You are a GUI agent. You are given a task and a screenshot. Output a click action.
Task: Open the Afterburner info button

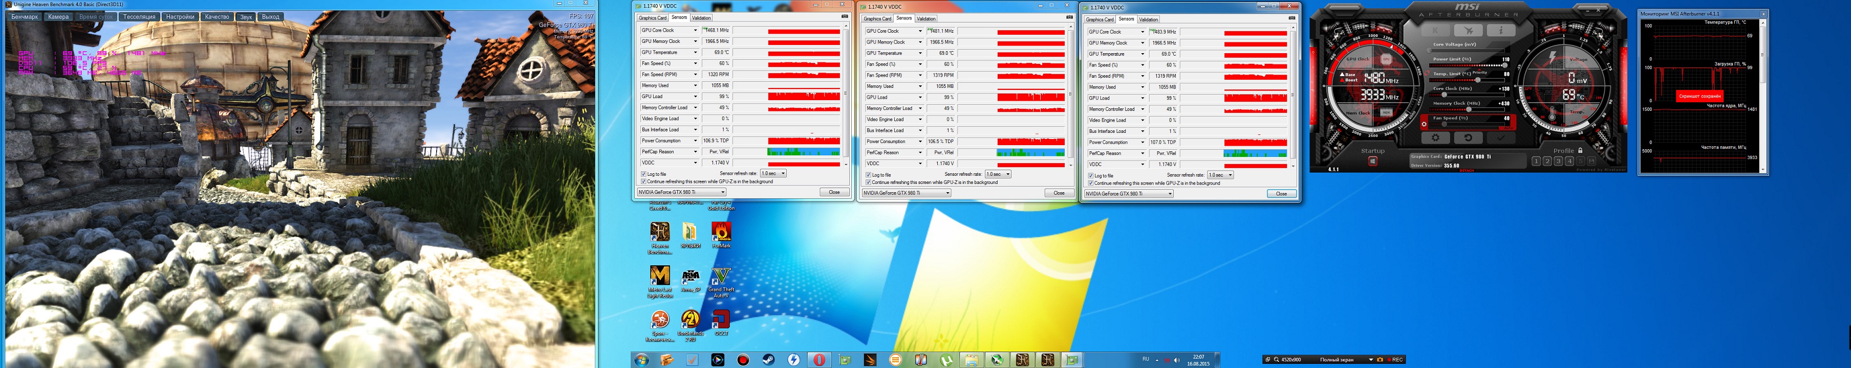pos(1500,30)
